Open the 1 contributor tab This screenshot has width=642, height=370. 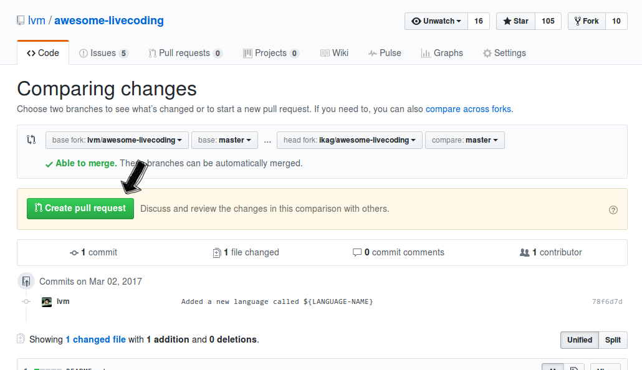551,252
